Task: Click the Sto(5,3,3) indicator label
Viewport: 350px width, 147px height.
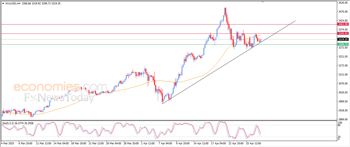Action: [8, 123]
